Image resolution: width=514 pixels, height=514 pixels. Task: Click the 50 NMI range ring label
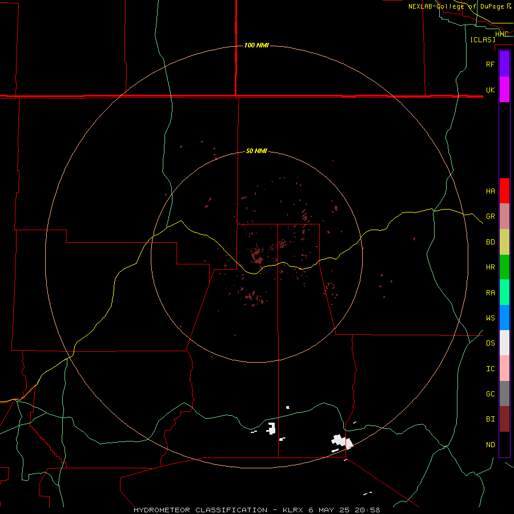(256, 151)
